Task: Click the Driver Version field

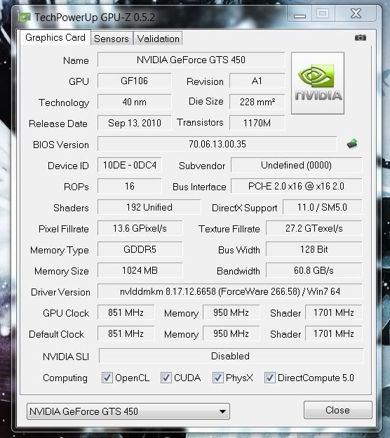Action: (x=230, y=291)
